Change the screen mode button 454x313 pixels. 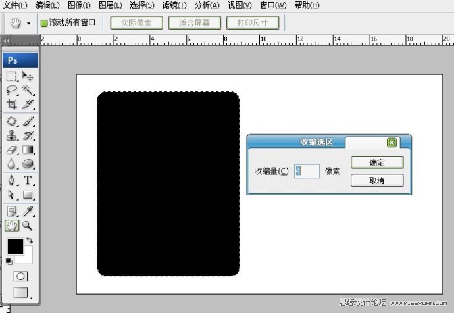[x=21, y=293]
